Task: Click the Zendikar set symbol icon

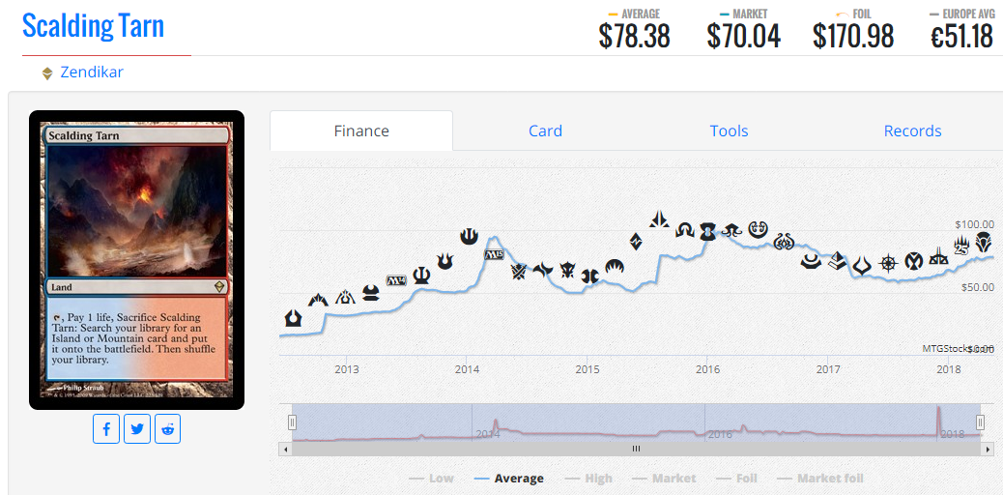Action: pyautogui.click(x=46, y=73)
